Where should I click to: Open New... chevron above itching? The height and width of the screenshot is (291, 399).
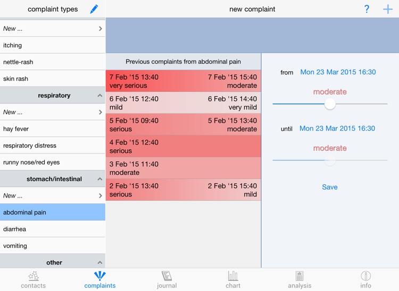click(100, 29)
